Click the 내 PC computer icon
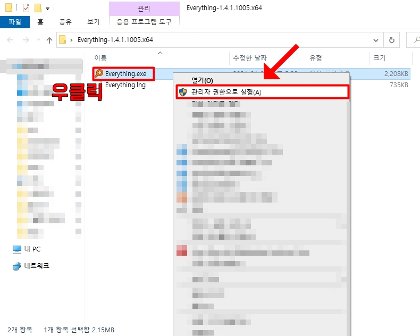The image size is (420, 336). pyautogui.click(x=17, y=249)
